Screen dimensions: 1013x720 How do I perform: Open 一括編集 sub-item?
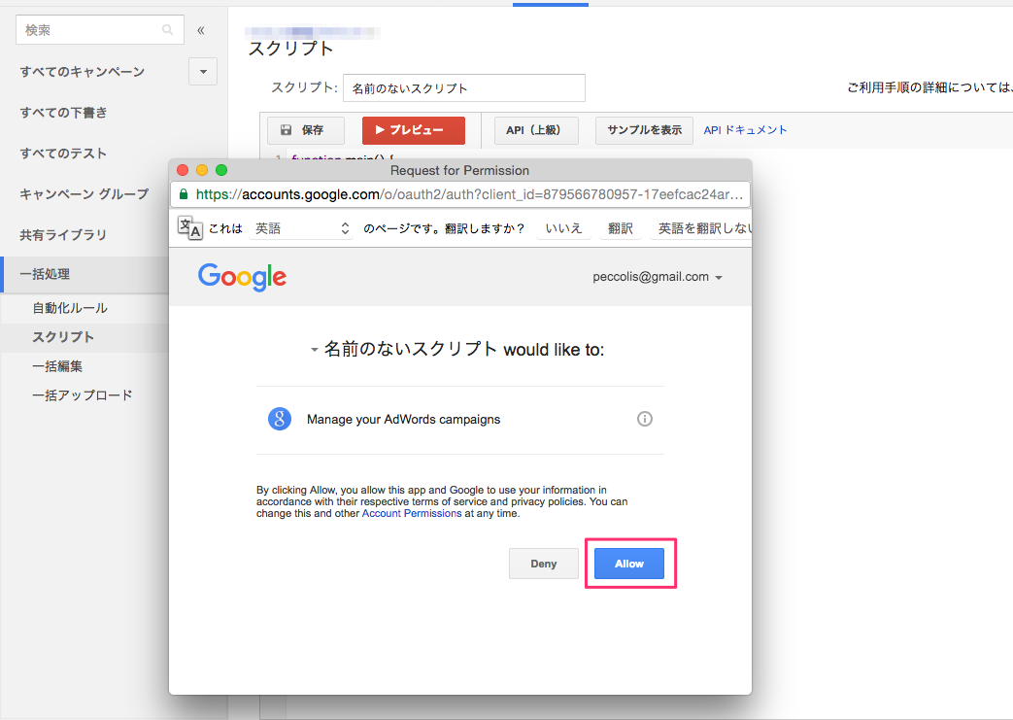click(57, 366)
